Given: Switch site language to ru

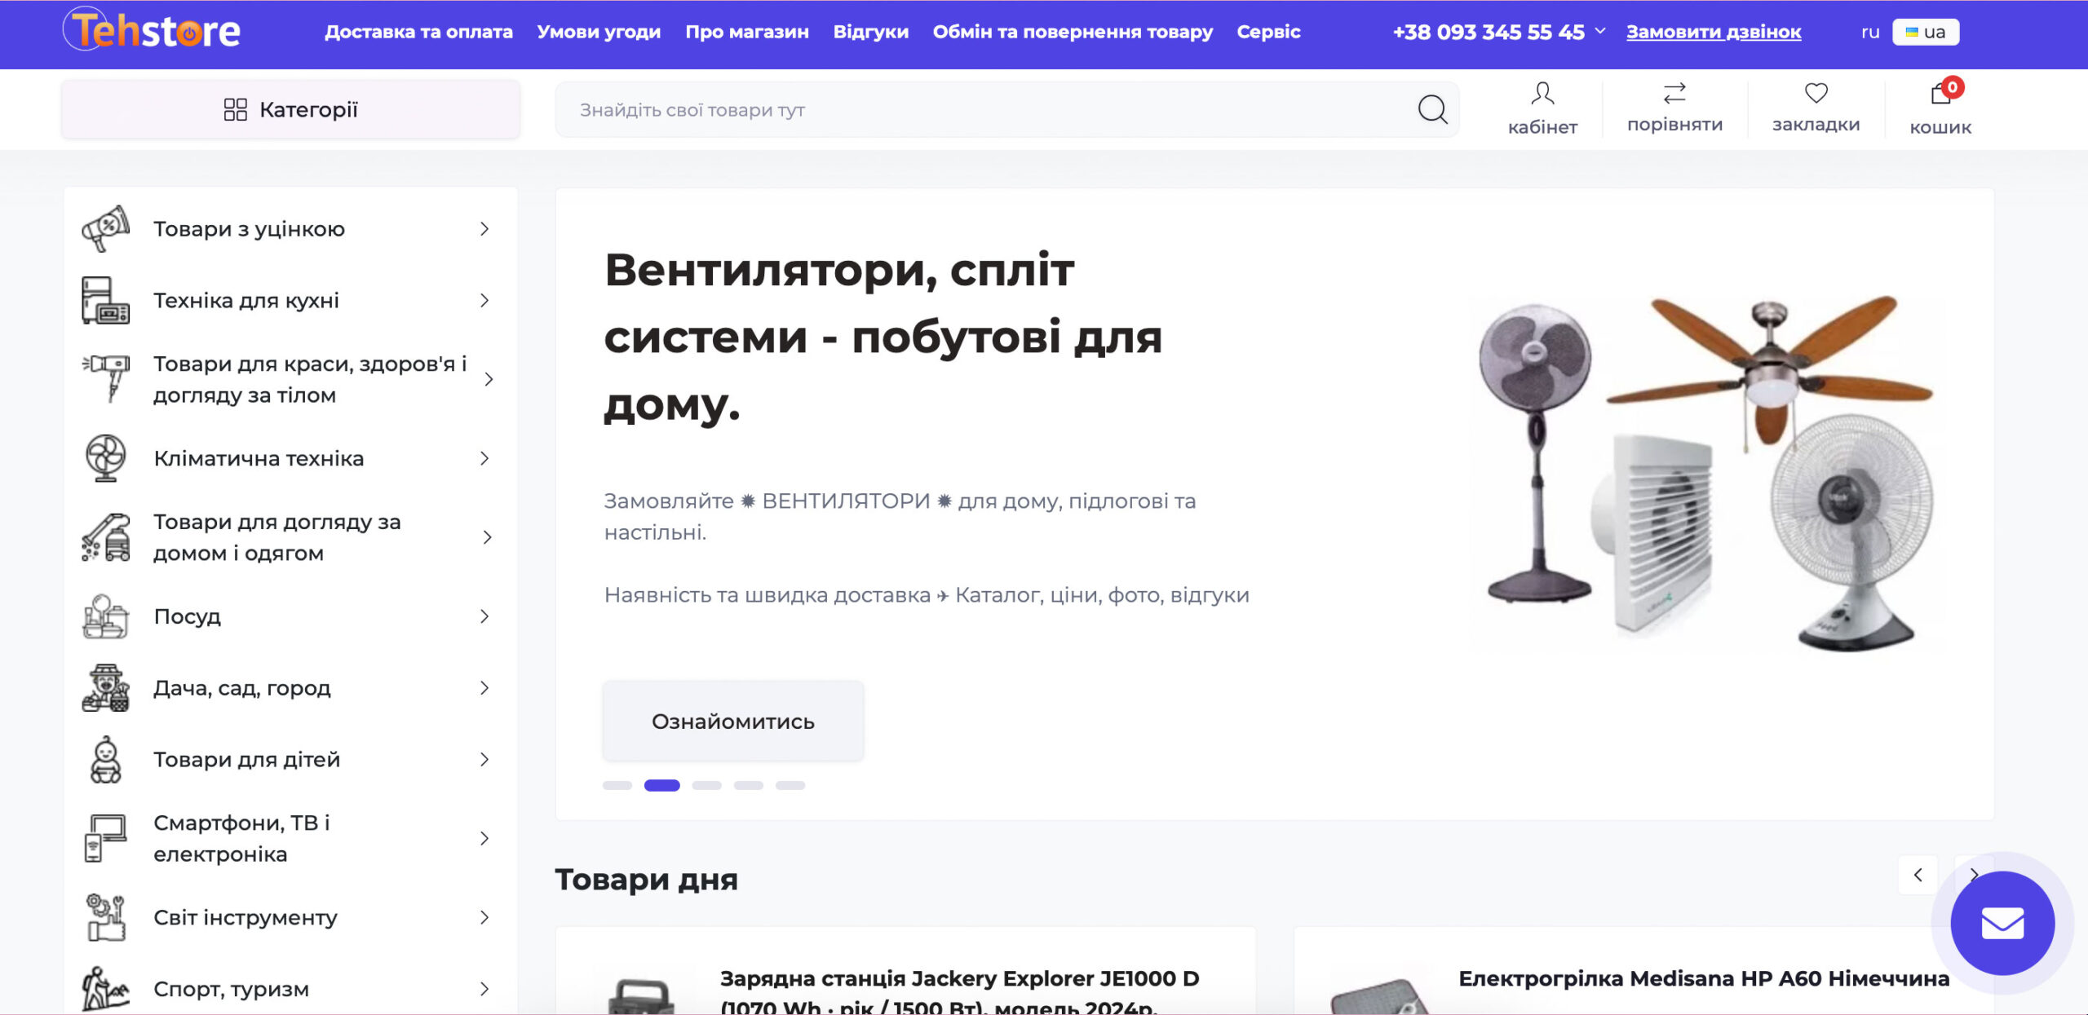Looking at the screenshot, I should click(1870, 32).
